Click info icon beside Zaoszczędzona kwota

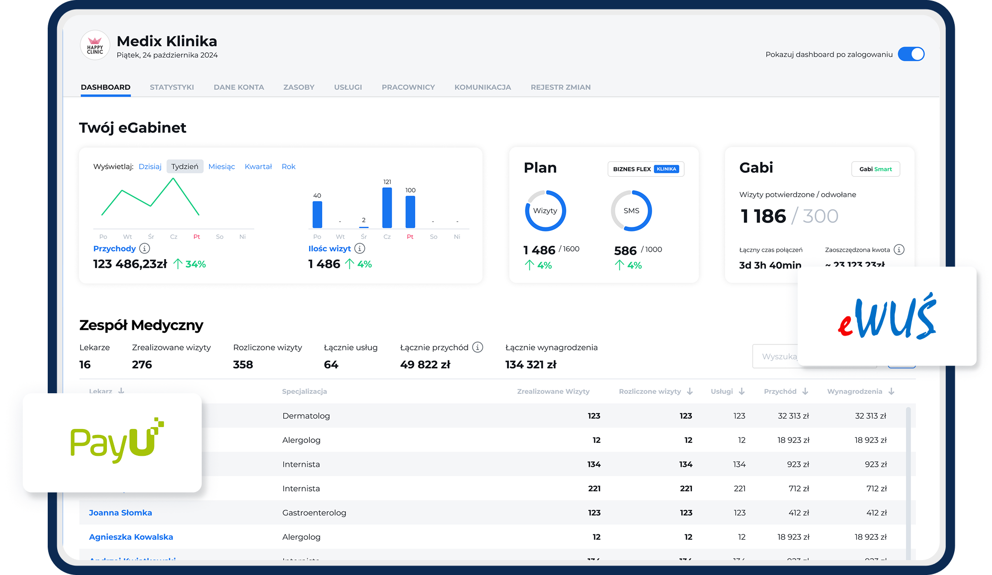[899, 250]
